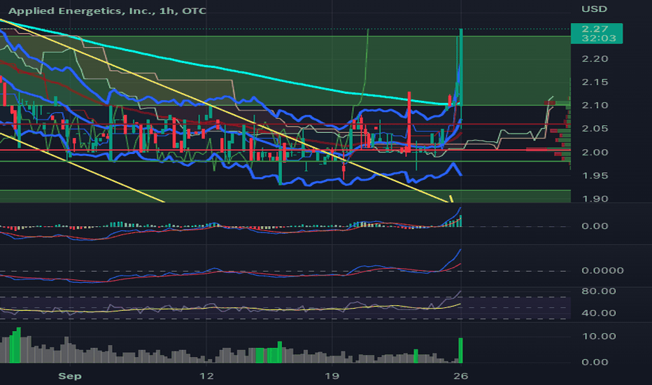Click the 40.00 RSI axis label
The height and width of the screenshot is (385, 652).
[599, 313]
